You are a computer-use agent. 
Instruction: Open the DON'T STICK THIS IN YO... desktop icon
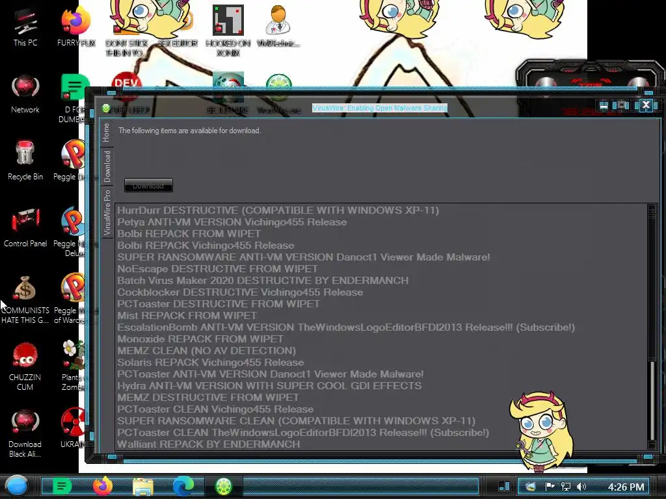(x=127, y=36)
